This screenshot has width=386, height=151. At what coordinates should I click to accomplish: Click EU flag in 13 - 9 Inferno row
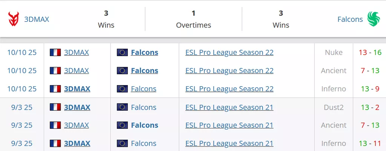tap(122, 89)
